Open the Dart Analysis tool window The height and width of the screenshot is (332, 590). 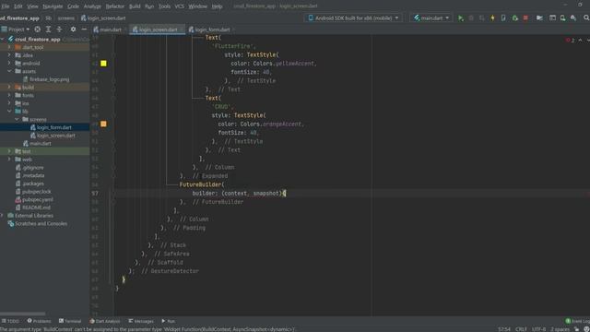pos(105,321)
